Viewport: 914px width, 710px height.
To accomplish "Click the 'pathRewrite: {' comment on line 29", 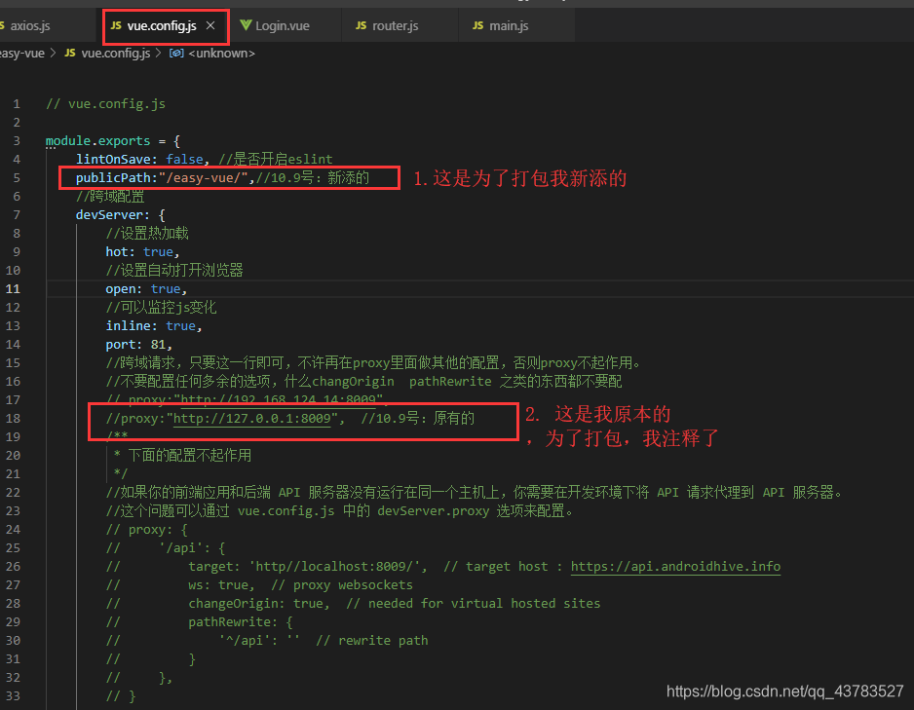I will coord(241,622).
